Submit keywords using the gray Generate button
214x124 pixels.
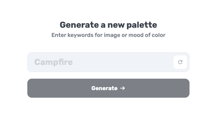108,88
